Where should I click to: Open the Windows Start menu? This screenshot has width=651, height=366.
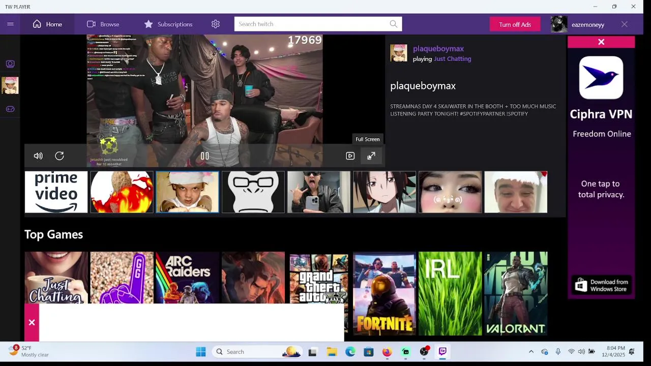[201, 352]
